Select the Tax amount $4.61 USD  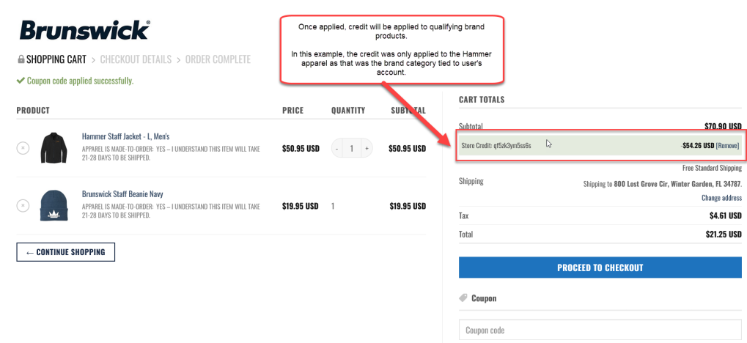pyautogui.click(x=726, y=215)
